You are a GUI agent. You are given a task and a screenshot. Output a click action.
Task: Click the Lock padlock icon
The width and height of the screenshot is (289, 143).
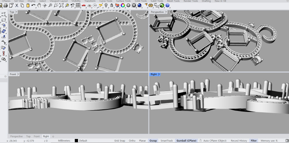(112, 5)
